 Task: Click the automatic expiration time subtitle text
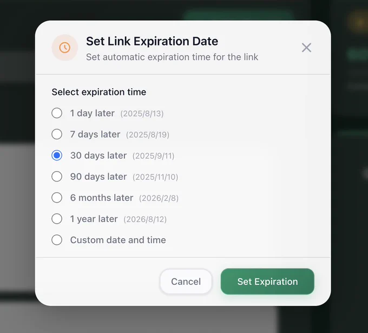172,57
